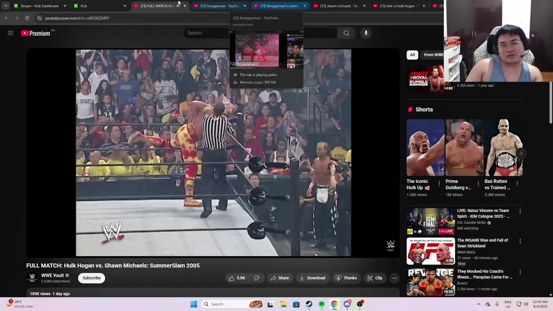553x311 pixels.
Task: Open Prime Goldberg short thumbnail
Action: (464, 147)
